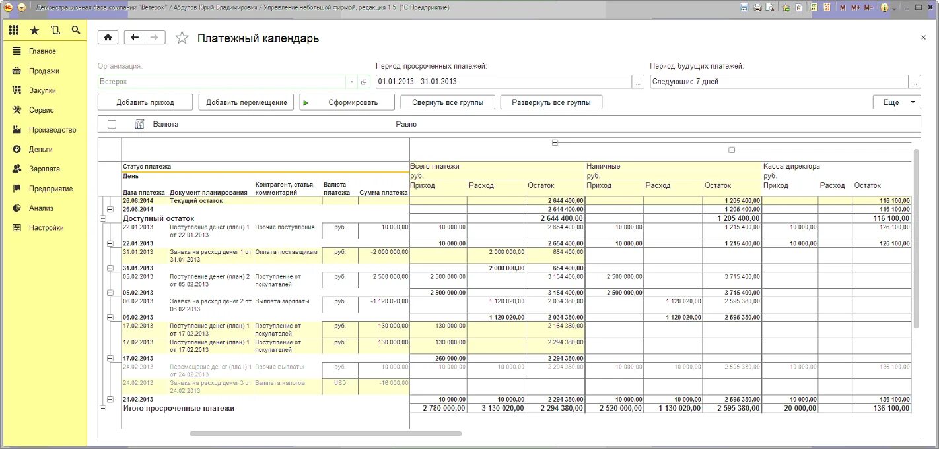Click the Сформировать button
This screenshot has width=939, height=449.
pyautogui.click(x=347, y=102)
